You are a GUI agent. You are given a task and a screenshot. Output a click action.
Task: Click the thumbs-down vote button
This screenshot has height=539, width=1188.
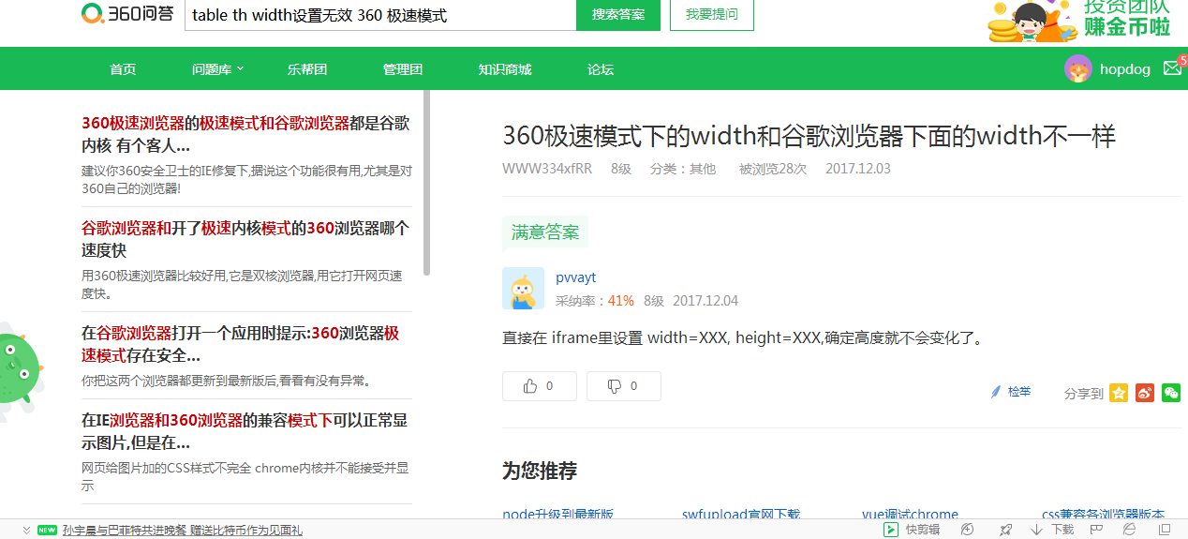pyautogui.click(x=624, y=386)
